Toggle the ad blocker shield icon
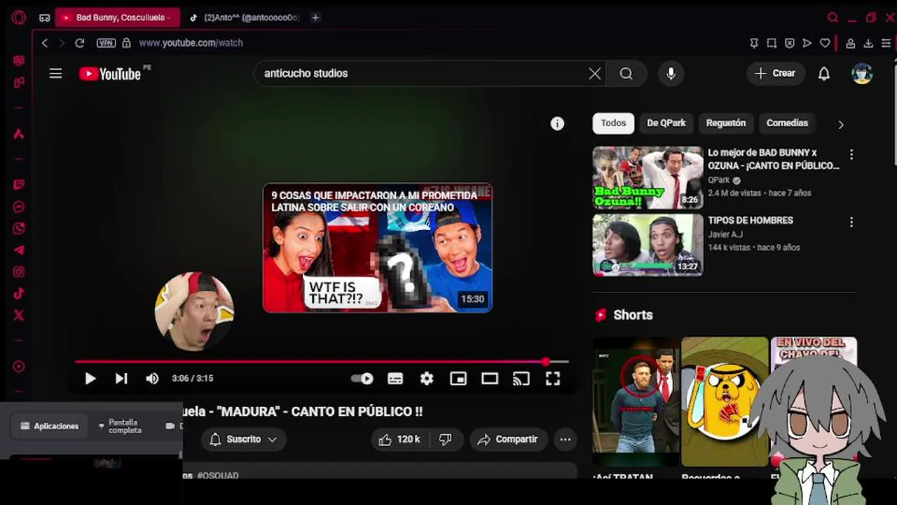The image size is (897, 505). coord(789,43)
